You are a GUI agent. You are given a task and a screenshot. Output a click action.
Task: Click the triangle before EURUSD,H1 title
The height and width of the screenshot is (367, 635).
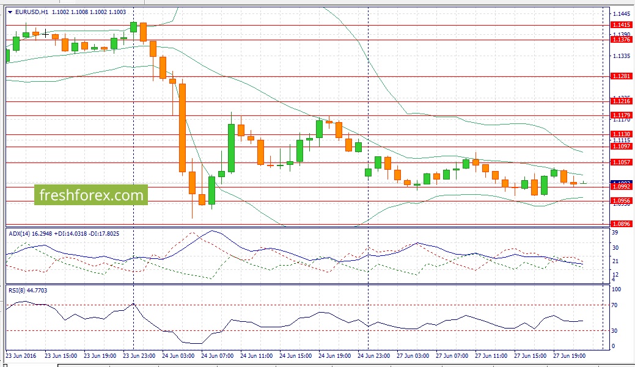[10, 12]
